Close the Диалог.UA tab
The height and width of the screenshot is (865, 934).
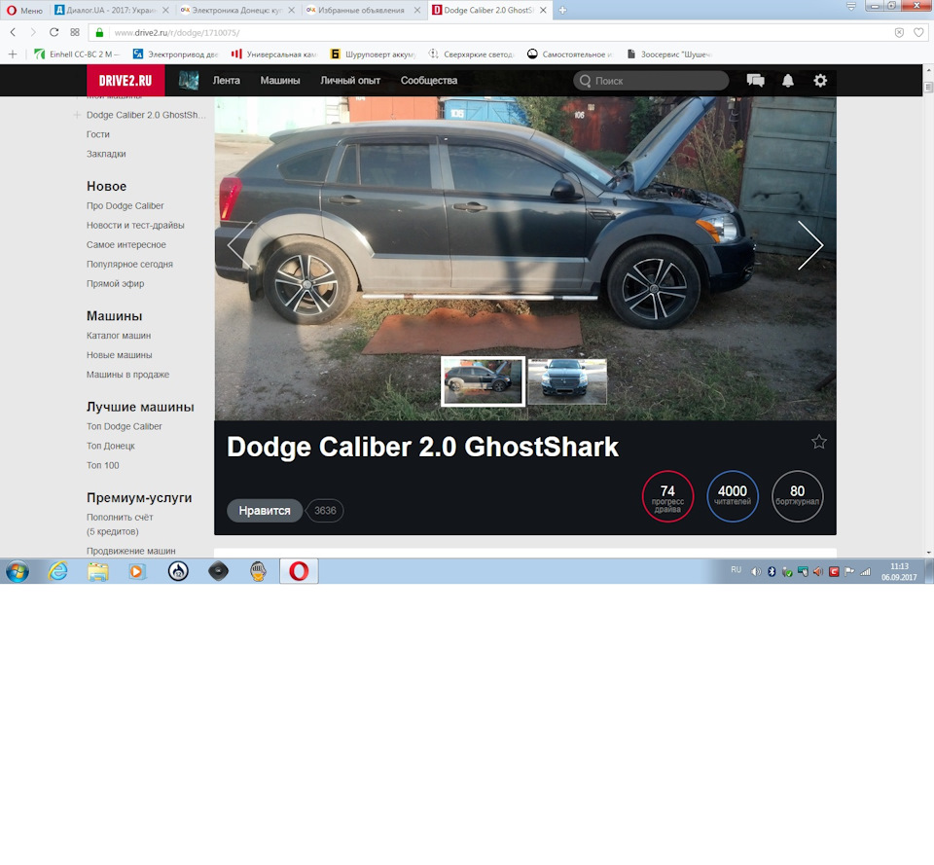tap(165, 10)
